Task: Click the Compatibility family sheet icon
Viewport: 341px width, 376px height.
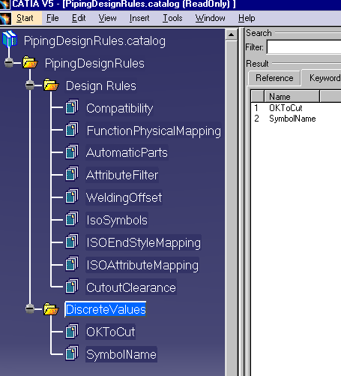Action: coord(72,107)
